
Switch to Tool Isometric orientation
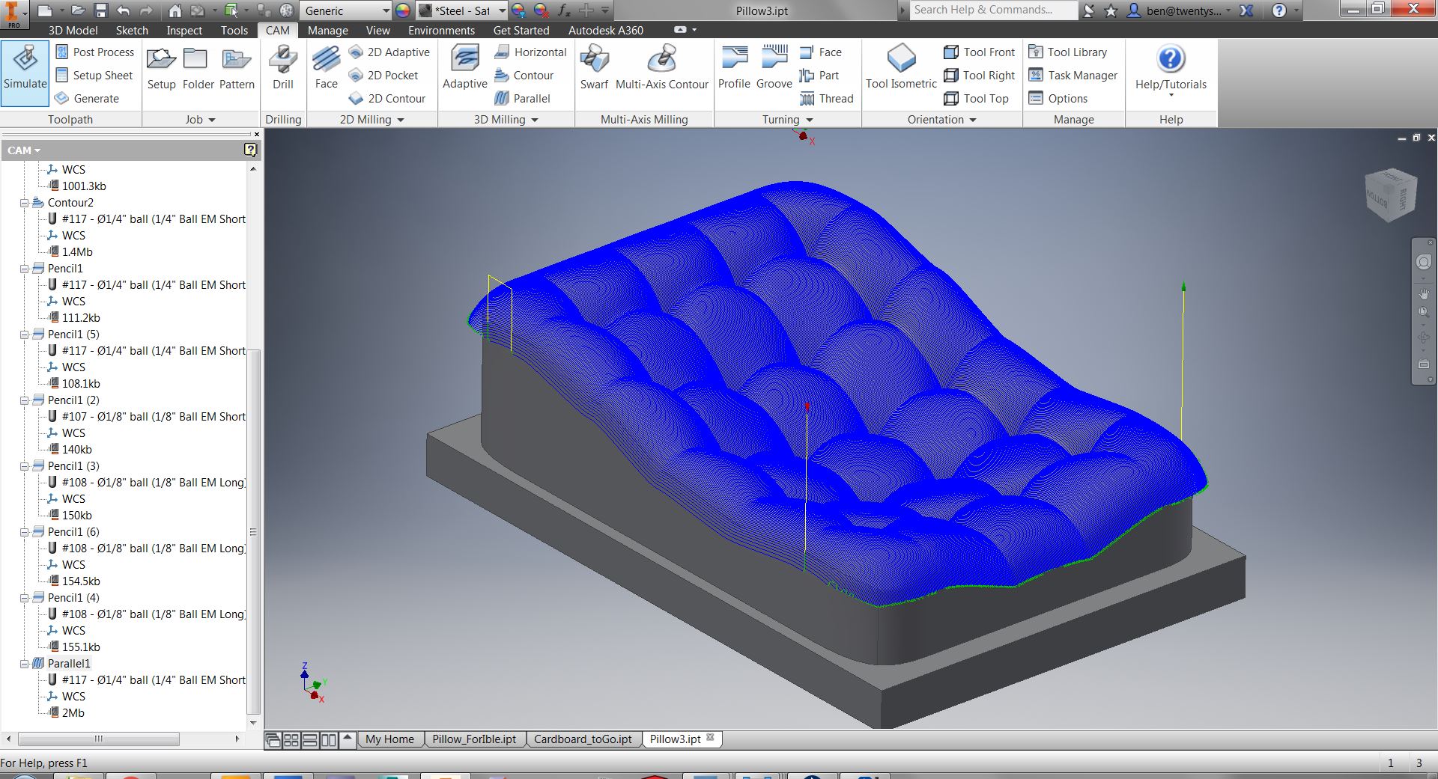coord(901,68)
